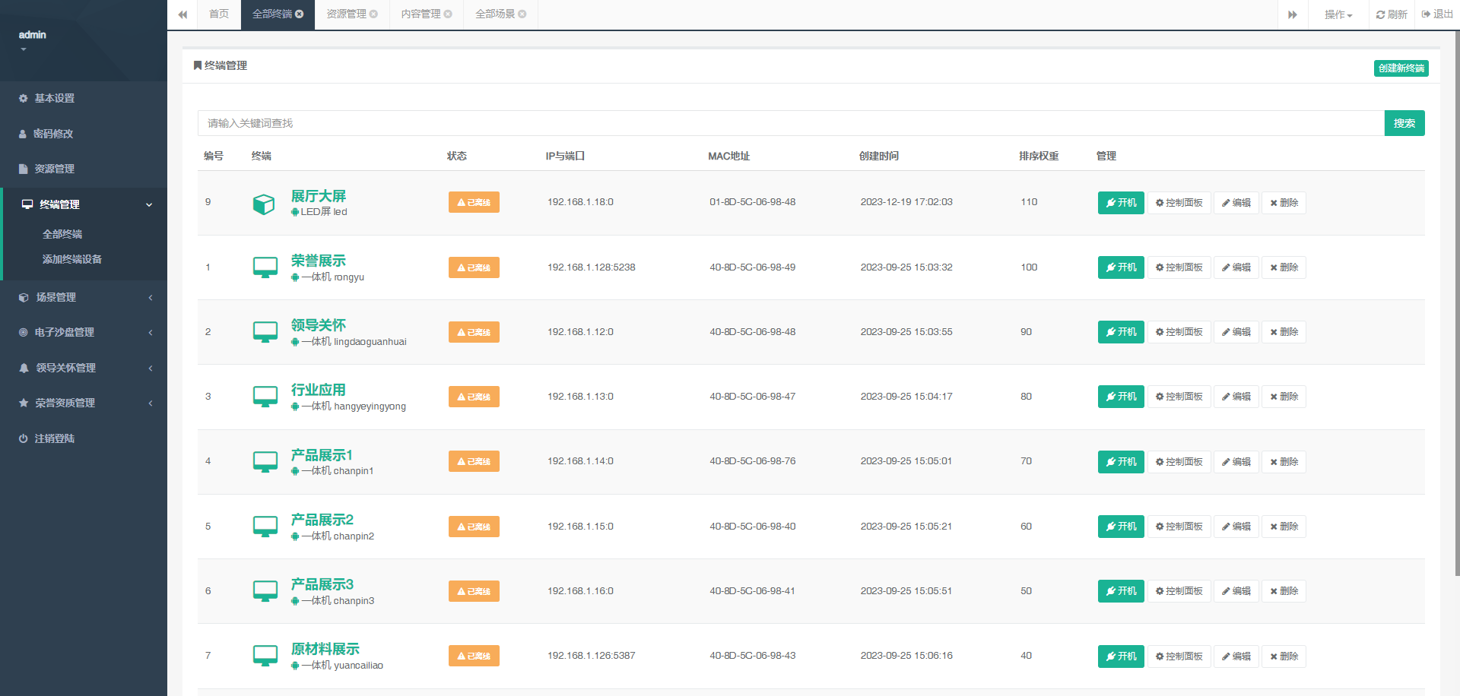1460x696 pixels.
Task: Click the tab scroll-left double arrow icon
Action: pos(182,14)
